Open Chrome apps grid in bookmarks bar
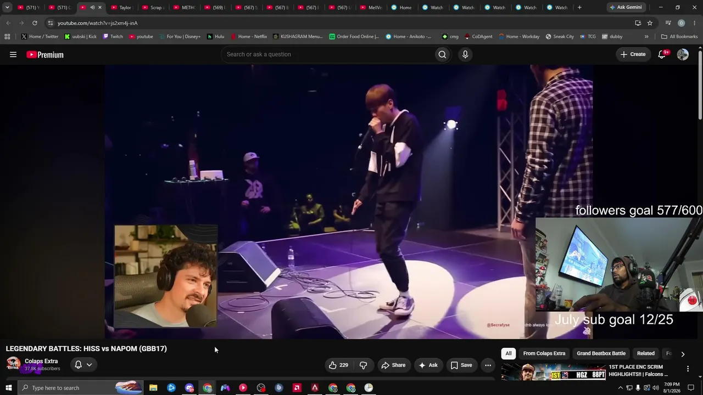Viewport: 703px width, 395px height. pos(7,37)
